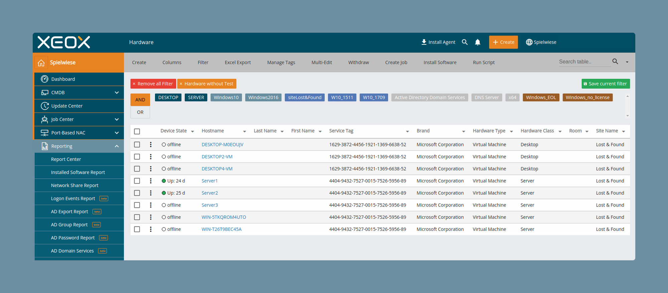The image size is (668, 293).
Task: Click the Dashboard gauge icon
Action: 44,79
